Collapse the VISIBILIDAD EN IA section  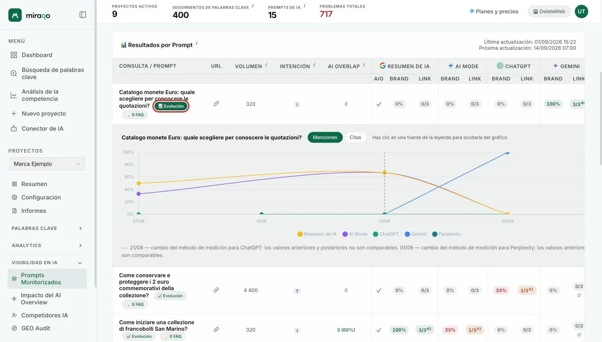click(47, 263)
